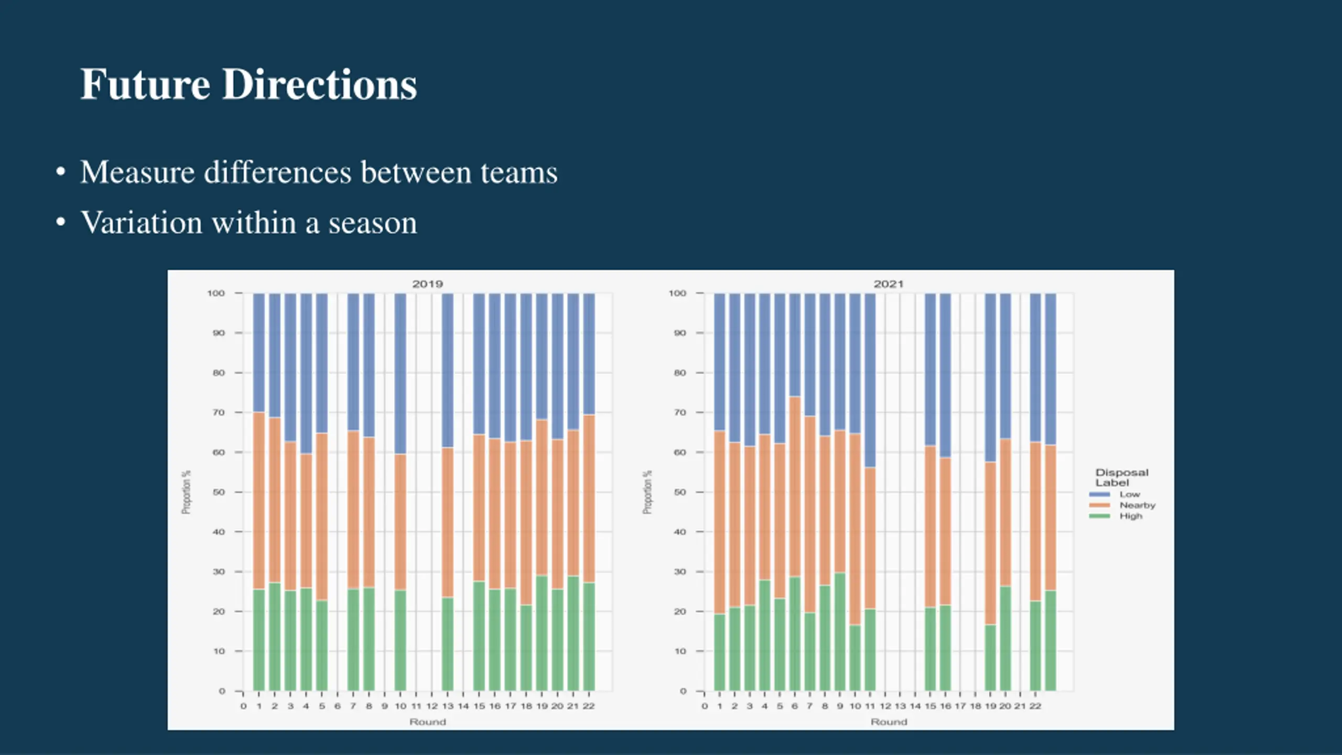This screenshot has height=755, width=1342.
Task: Click the Round 1 bar in 2019 chart
Action: tap(259, 492)
